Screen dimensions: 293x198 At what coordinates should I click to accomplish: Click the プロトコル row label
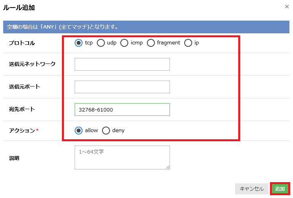pos(22,43)
